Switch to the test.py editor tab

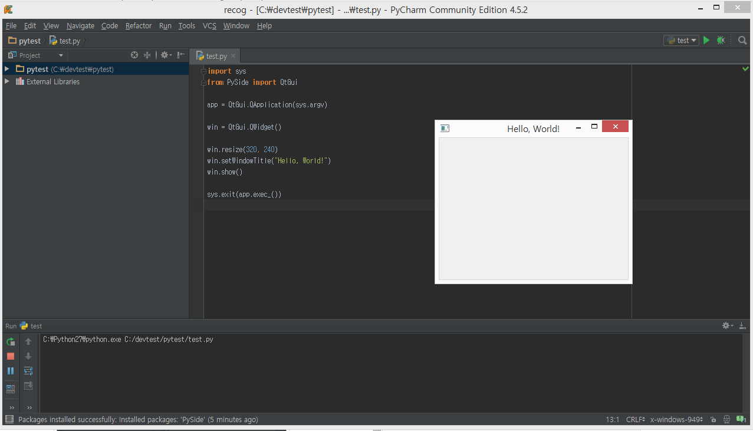point(214,55)
